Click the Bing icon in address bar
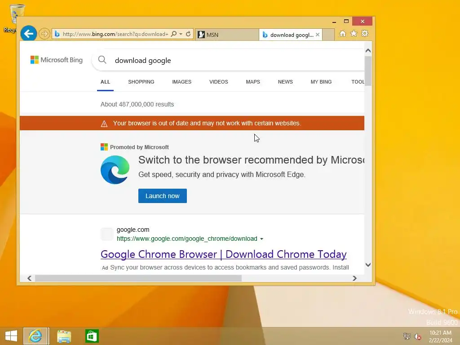The height and width of the screenshot is (345, 460). pos(57,34)
